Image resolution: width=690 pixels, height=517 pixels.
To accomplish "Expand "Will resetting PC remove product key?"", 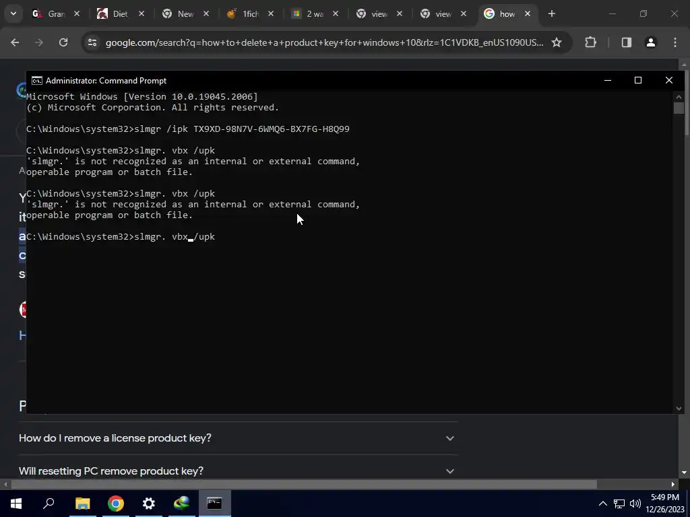I will tap(237, 471).
